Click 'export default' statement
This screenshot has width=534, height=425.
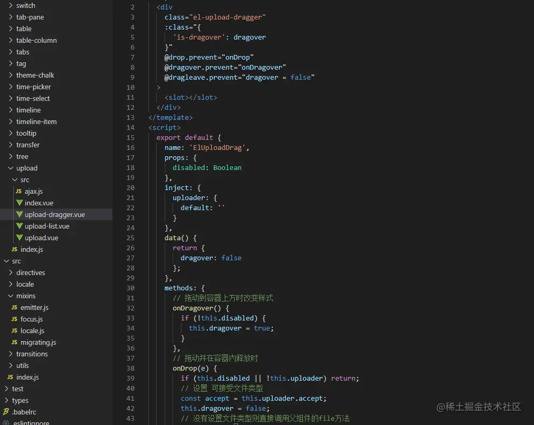coord(185,138)
